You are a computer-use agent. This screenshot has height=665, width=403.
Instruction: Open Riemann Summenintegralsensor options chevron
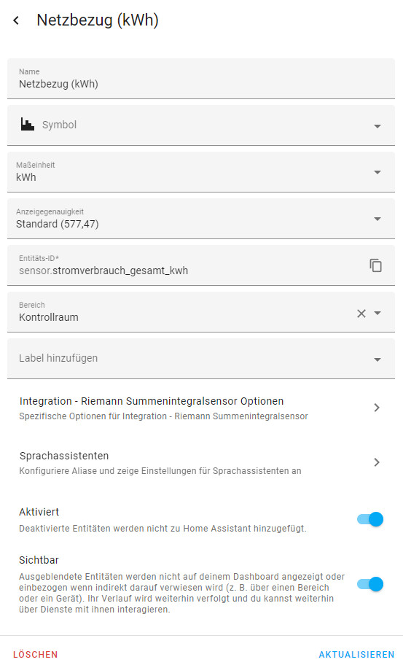click(376, 408)
